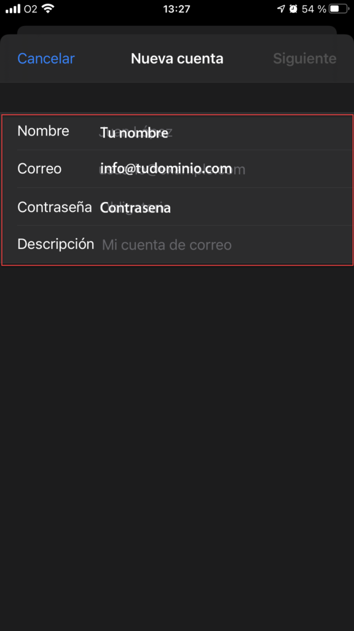Tap the Wi-Fi status icon
Viewport: 354px width, 631px height.
pos(48,9)
